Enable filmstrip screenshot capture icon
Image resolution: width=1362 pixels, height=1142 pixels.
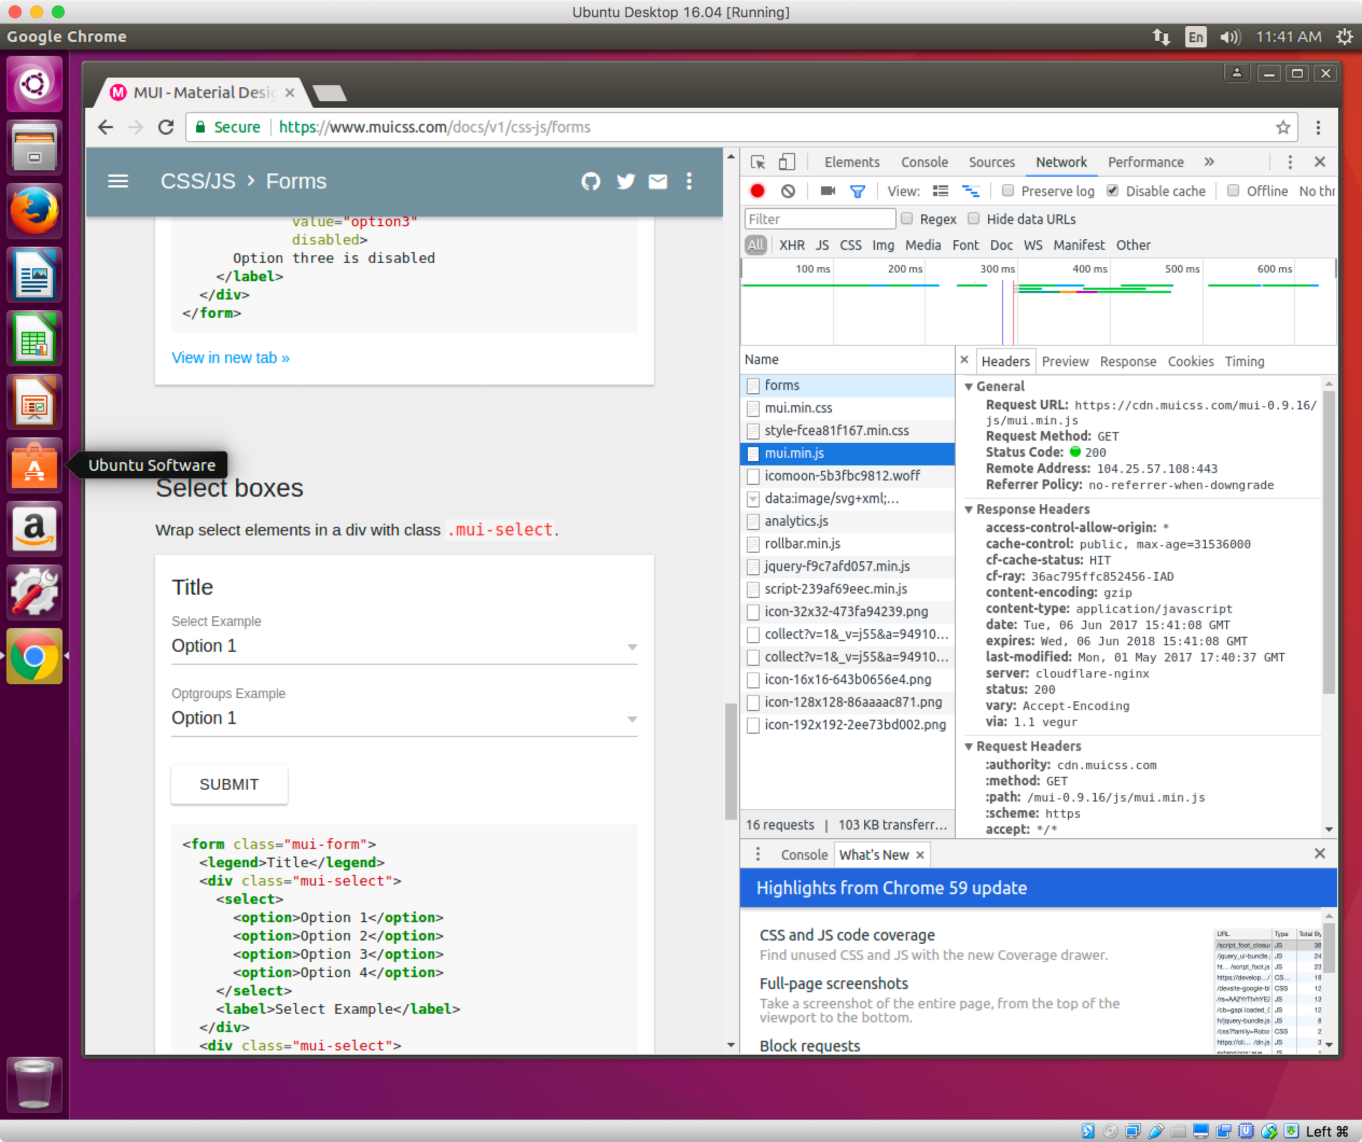(x=826, y=191)
